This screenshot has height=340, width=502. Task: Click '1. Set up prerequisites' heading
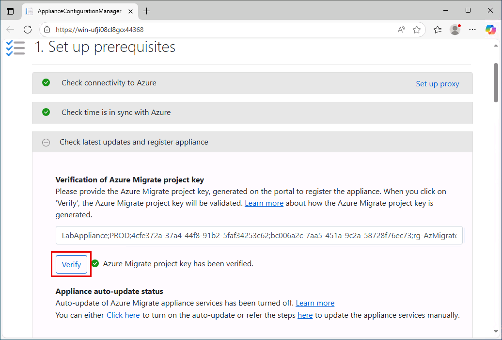105,47
